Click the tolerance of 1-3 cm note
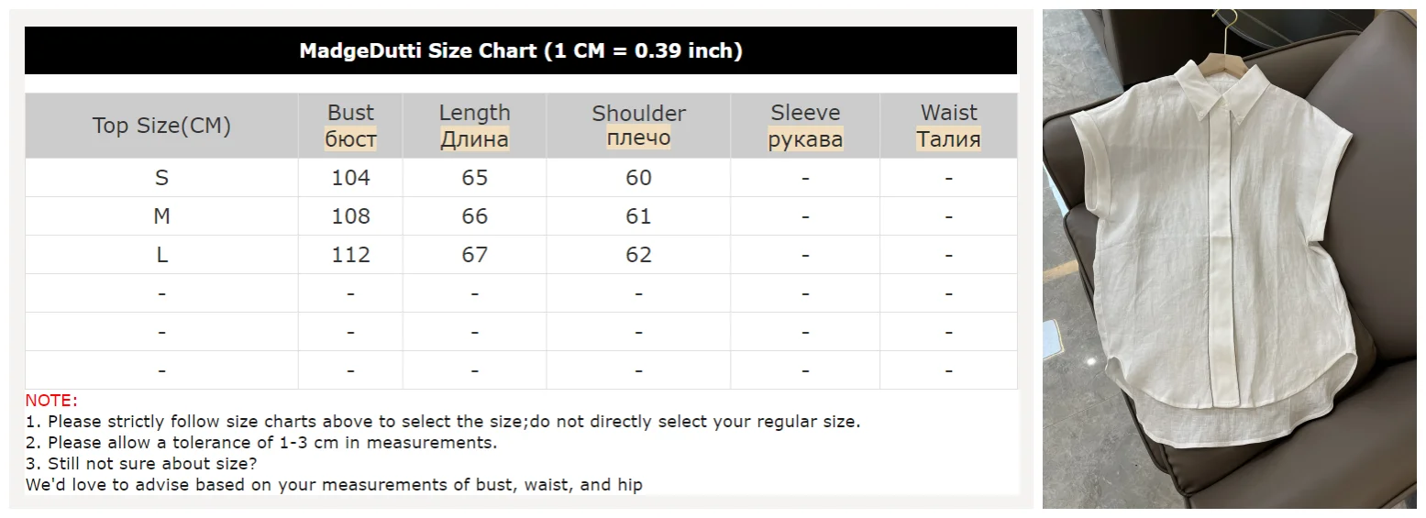Screen dimensions: 1426x518 (x=261, y=443)
